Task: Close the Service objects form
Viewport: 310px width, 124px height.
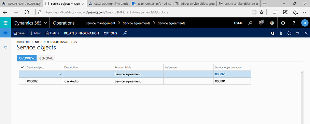Action: pos(306,33)
